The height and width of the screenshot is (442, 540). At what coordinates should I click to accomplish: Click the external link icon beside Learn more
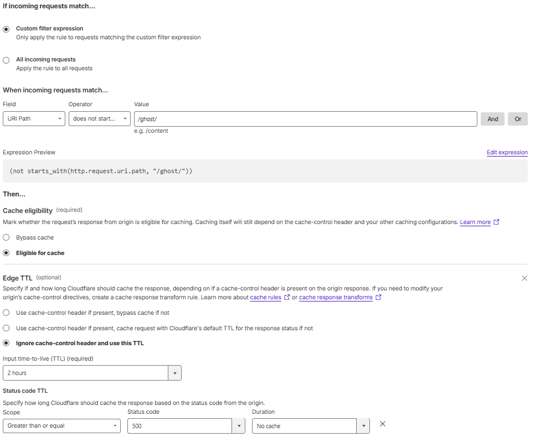pos(497,222)
